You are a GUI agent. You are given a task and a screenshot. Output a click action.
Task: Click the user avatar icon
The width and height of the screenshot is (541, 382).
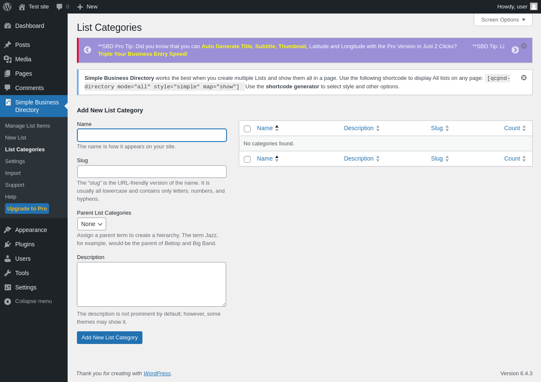coord(534,6)
